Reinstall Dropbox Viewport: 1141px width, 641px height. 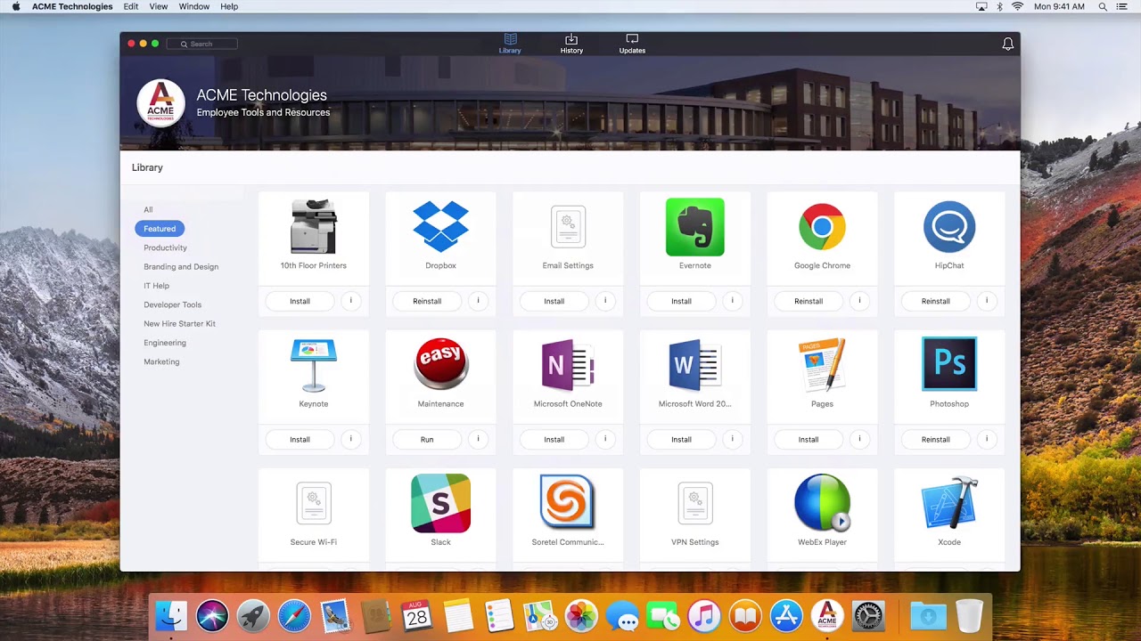(x=427, y=301)
